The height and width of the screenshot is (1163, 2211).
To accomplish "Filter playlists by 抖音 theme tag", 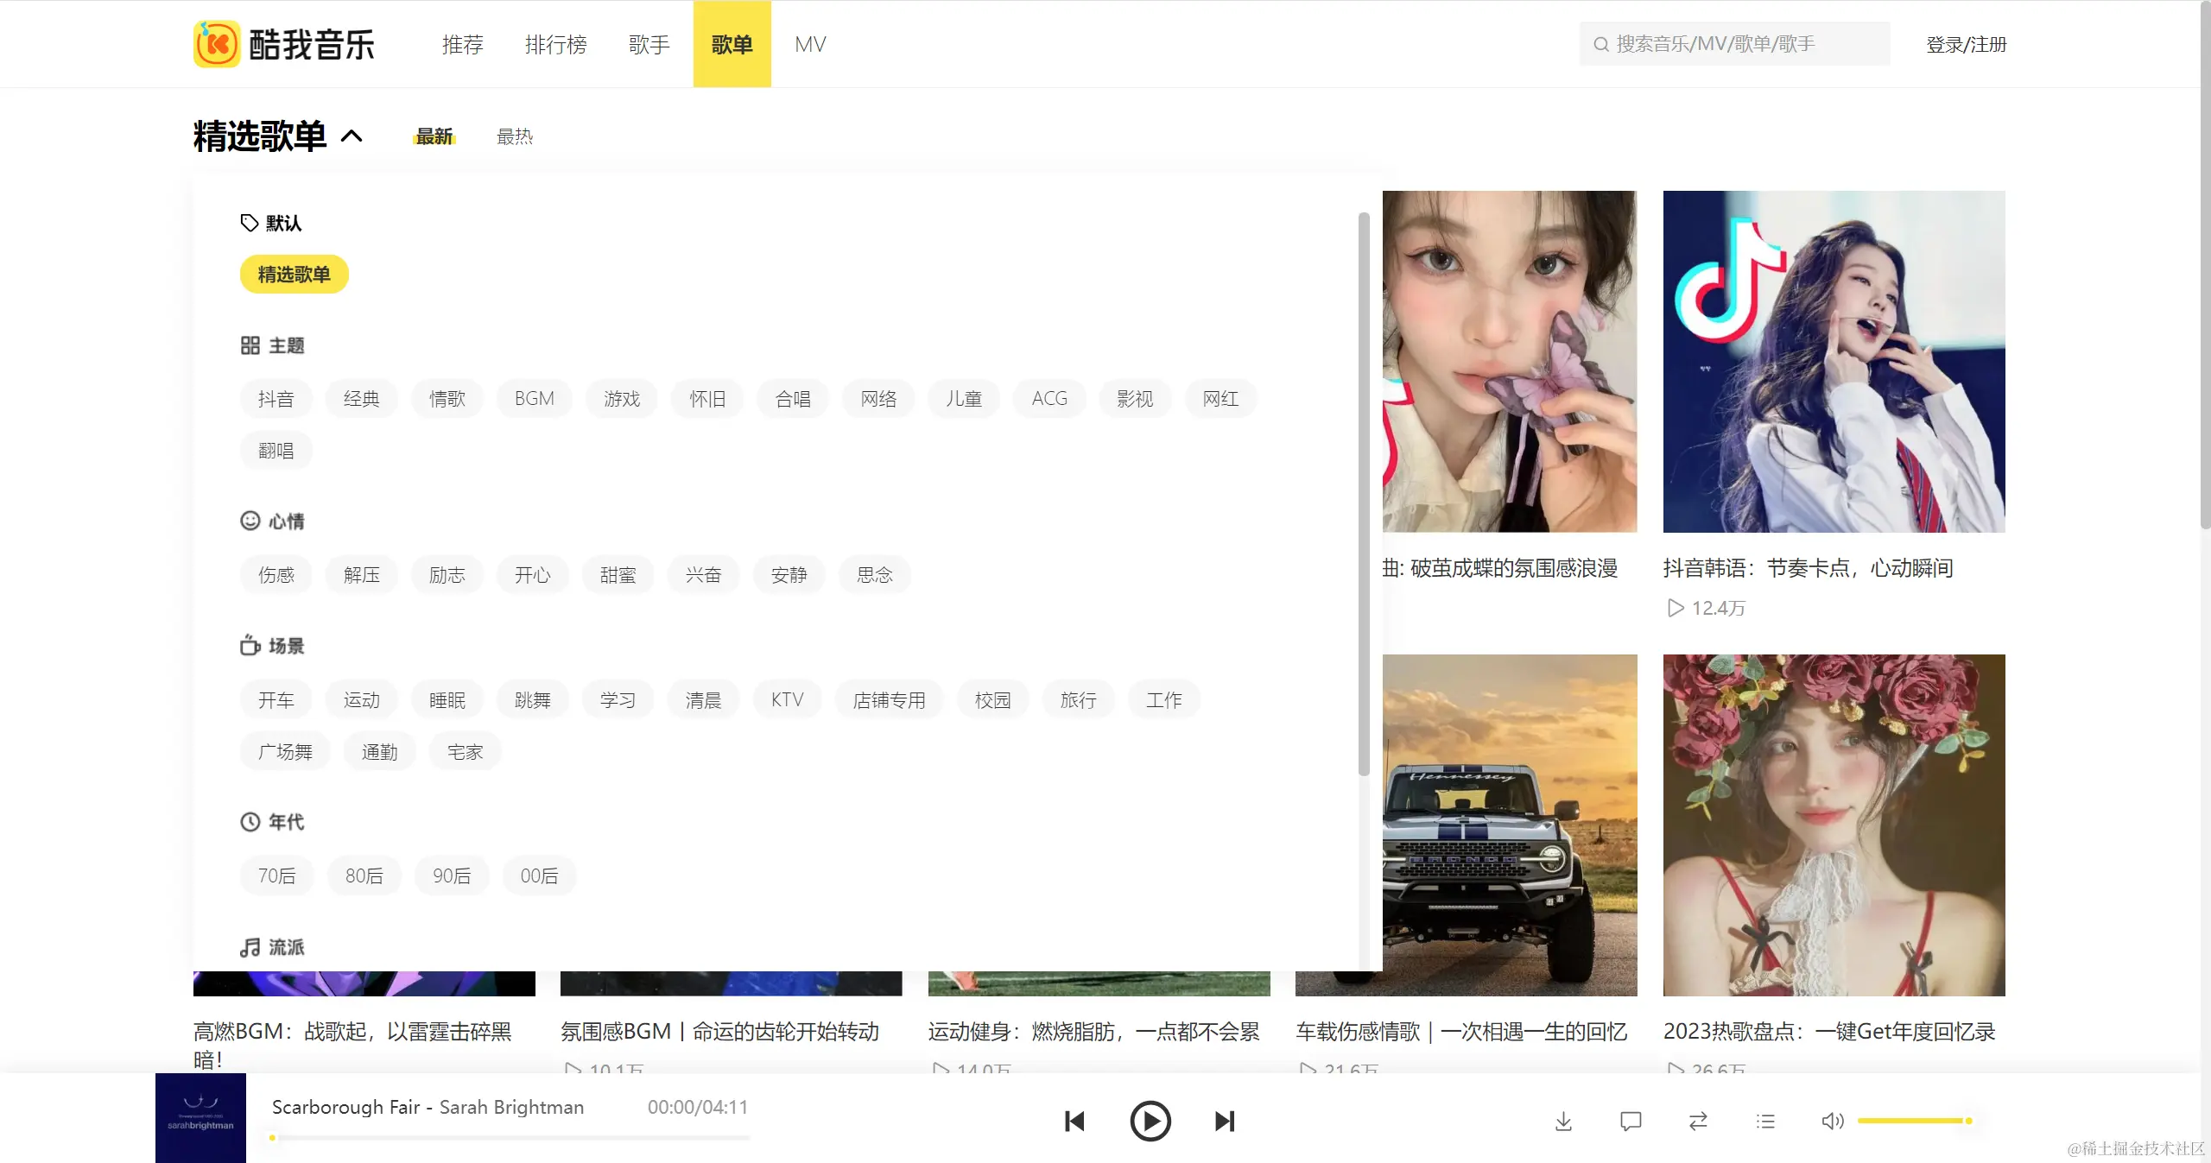I will (276, 399).
